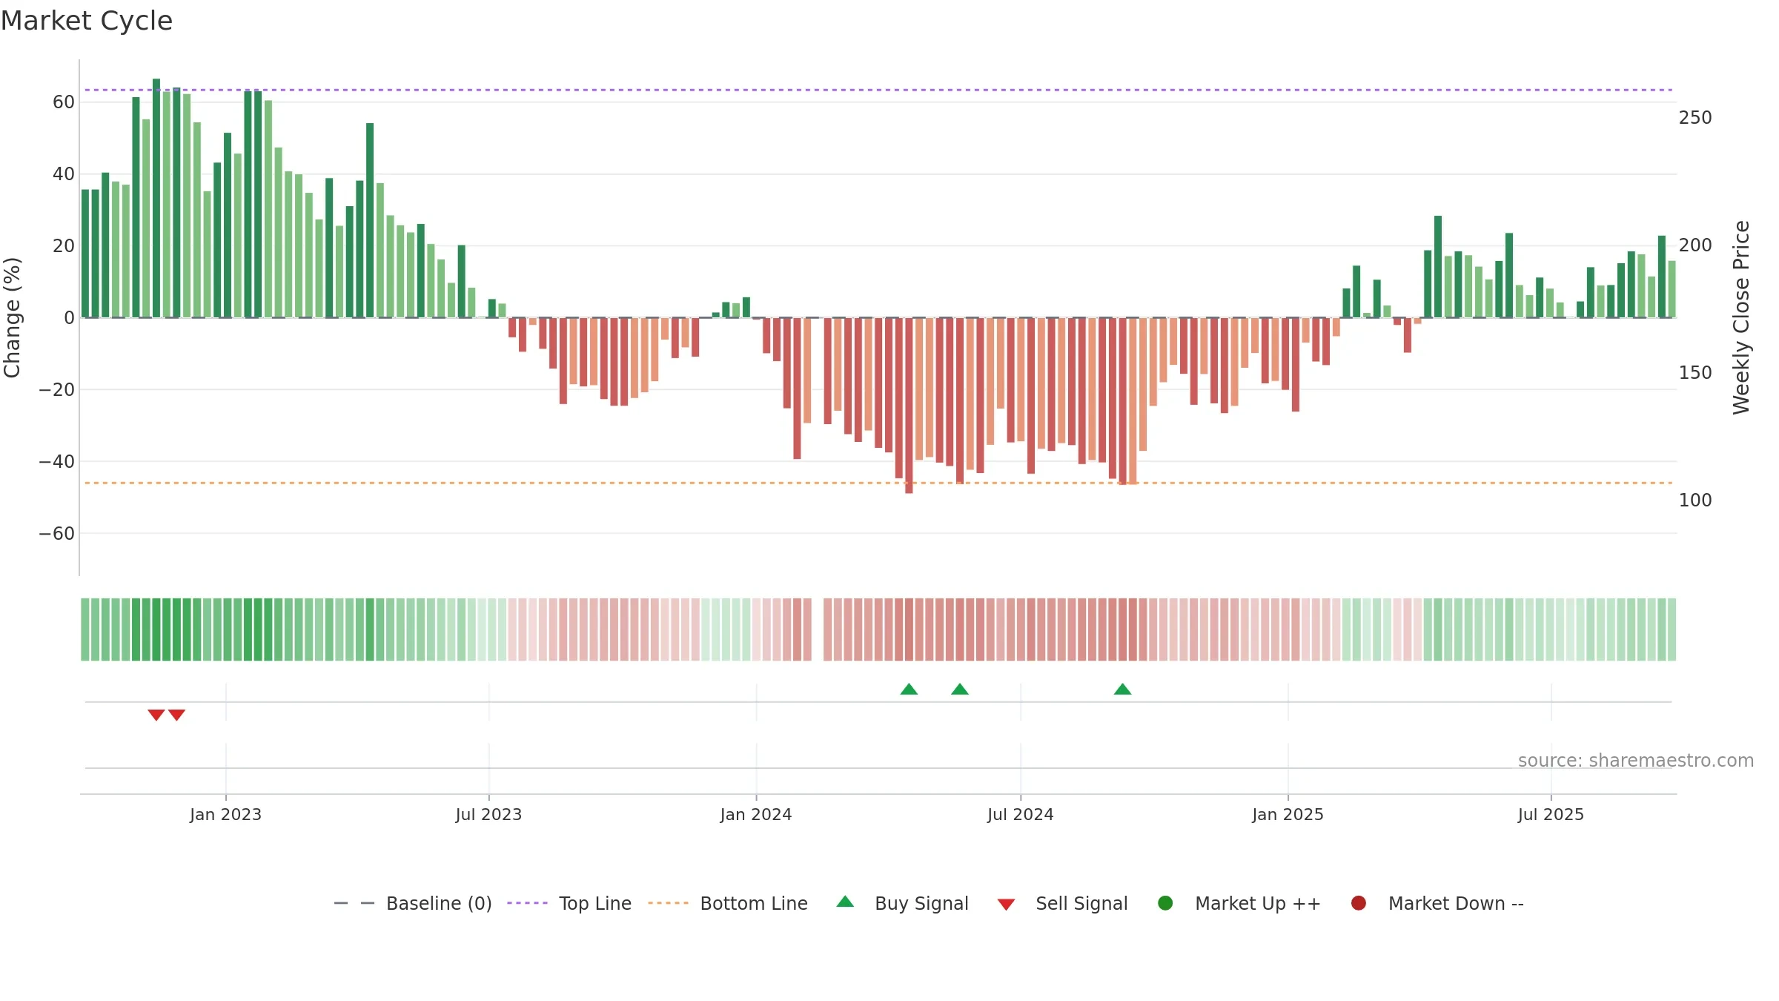This screenshot has height=1001, width=1779.
Task: Click the 0 change axis tick
Action: (70, 318)
